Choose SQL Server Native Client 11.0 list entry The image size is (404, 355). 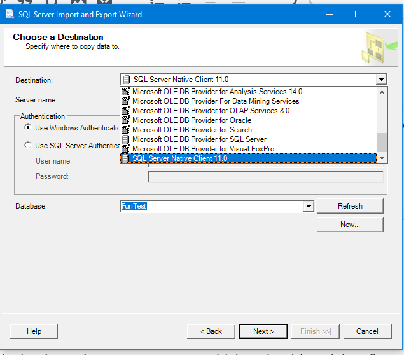point(249,158)
